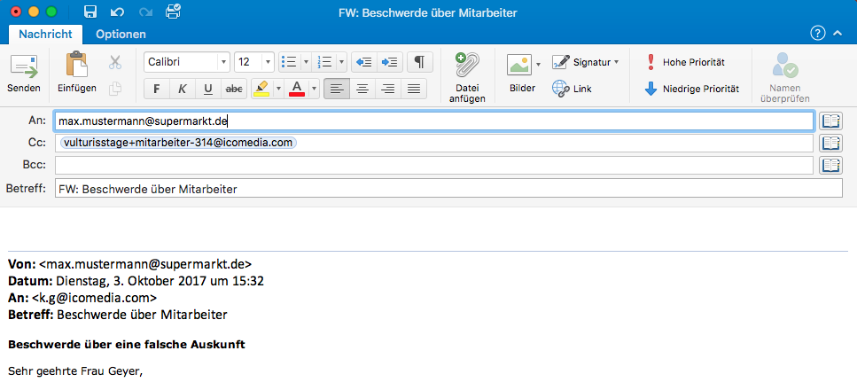Click the undo arrow icon
This screenshot has height=382, width=857.
click(x=118, y=12)
